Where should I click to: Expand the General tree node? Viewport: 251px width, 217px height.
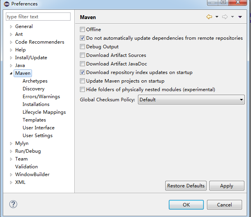tap(11, 26)
